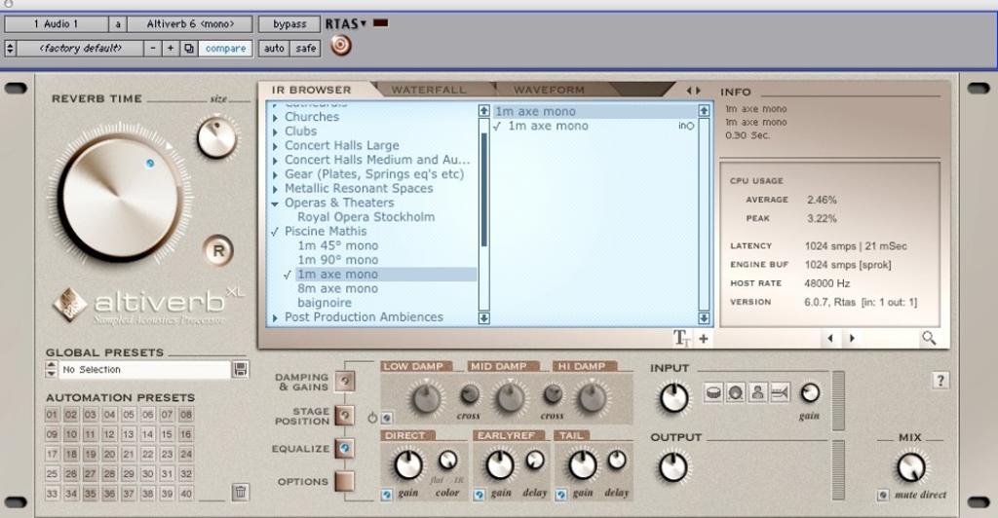Switch to the Waveform tab

549,91
